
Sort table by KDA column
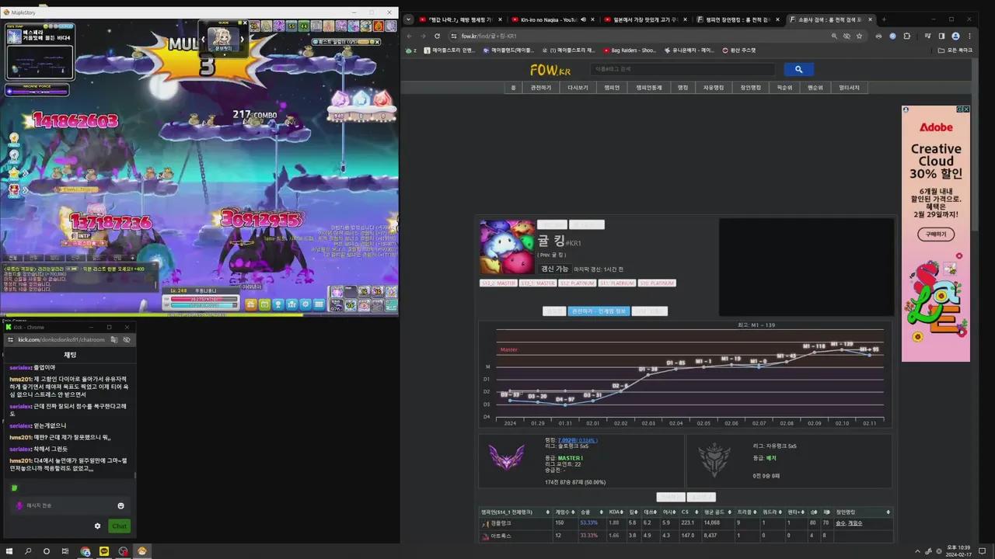coord(615,512)
